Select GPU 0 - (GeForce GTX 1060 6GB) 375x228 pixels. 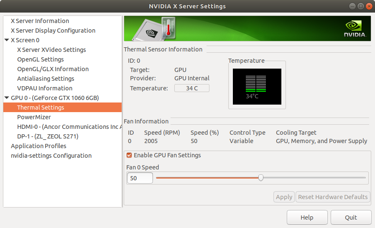55,97
